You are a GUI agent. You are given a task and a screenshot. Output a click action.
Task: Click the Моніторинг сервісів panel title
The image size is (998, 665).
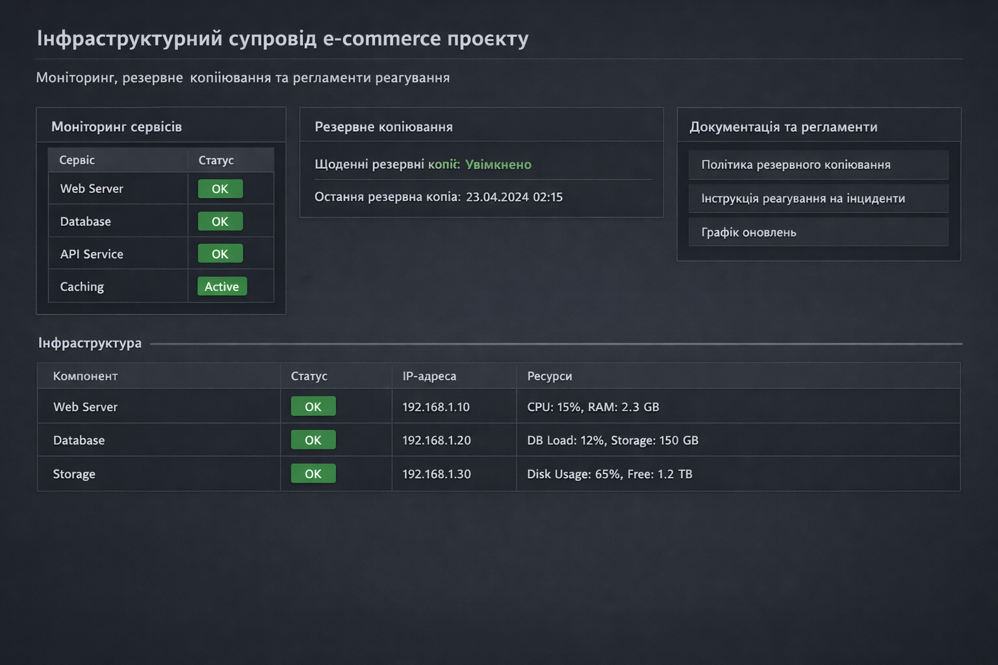116,127
